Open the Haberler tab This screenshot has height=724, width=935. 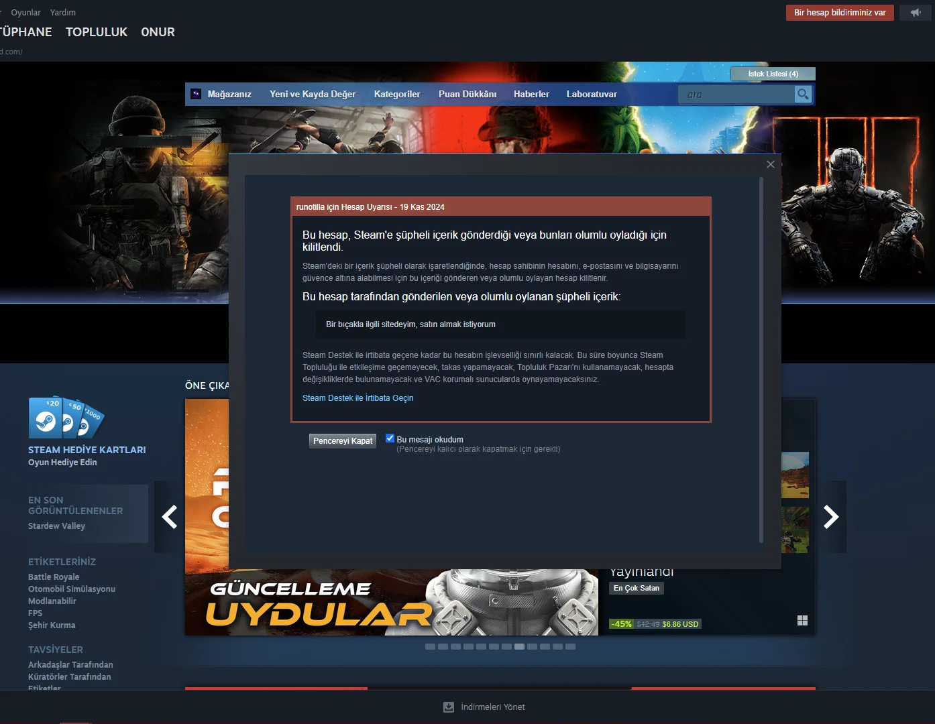531,95
